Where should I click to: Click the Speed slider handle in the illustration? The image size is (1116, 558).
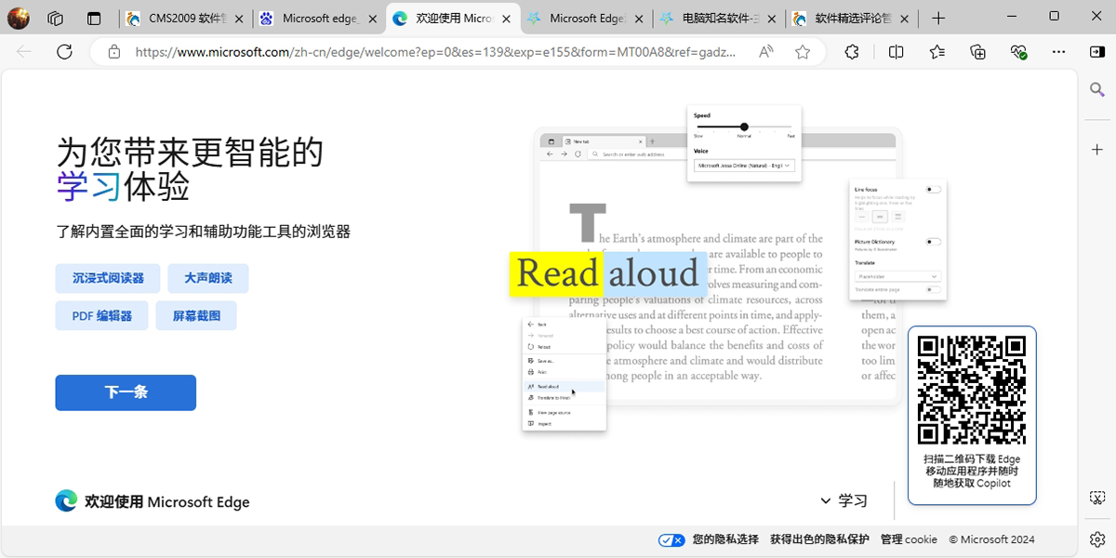coord(744,126)
